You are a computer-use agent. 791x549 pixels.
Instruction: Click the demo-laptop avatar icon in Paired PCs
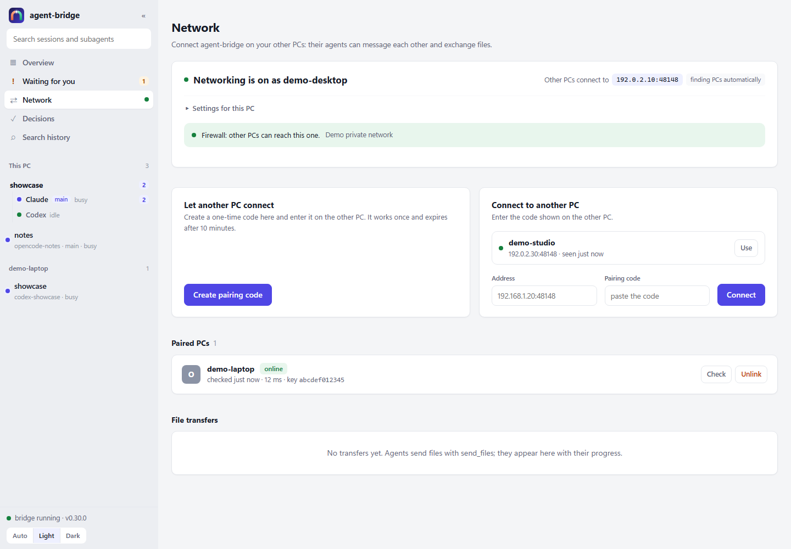(x=191, y=374)
